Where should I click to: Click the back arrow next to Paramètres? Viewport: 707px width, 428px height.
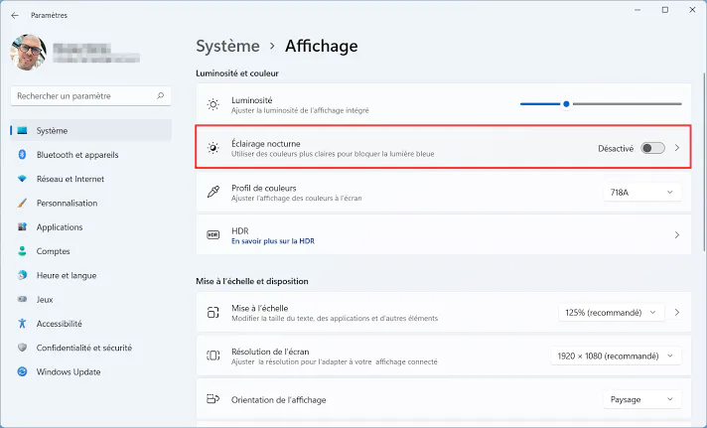[x=15, y=15]
